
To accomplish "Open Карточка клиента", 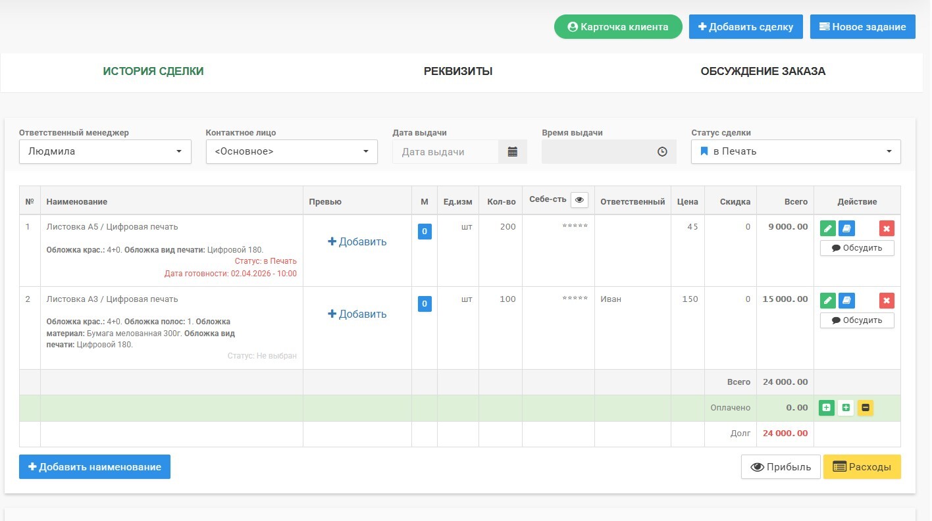I will pyautogui.click(x=618, y=27).
